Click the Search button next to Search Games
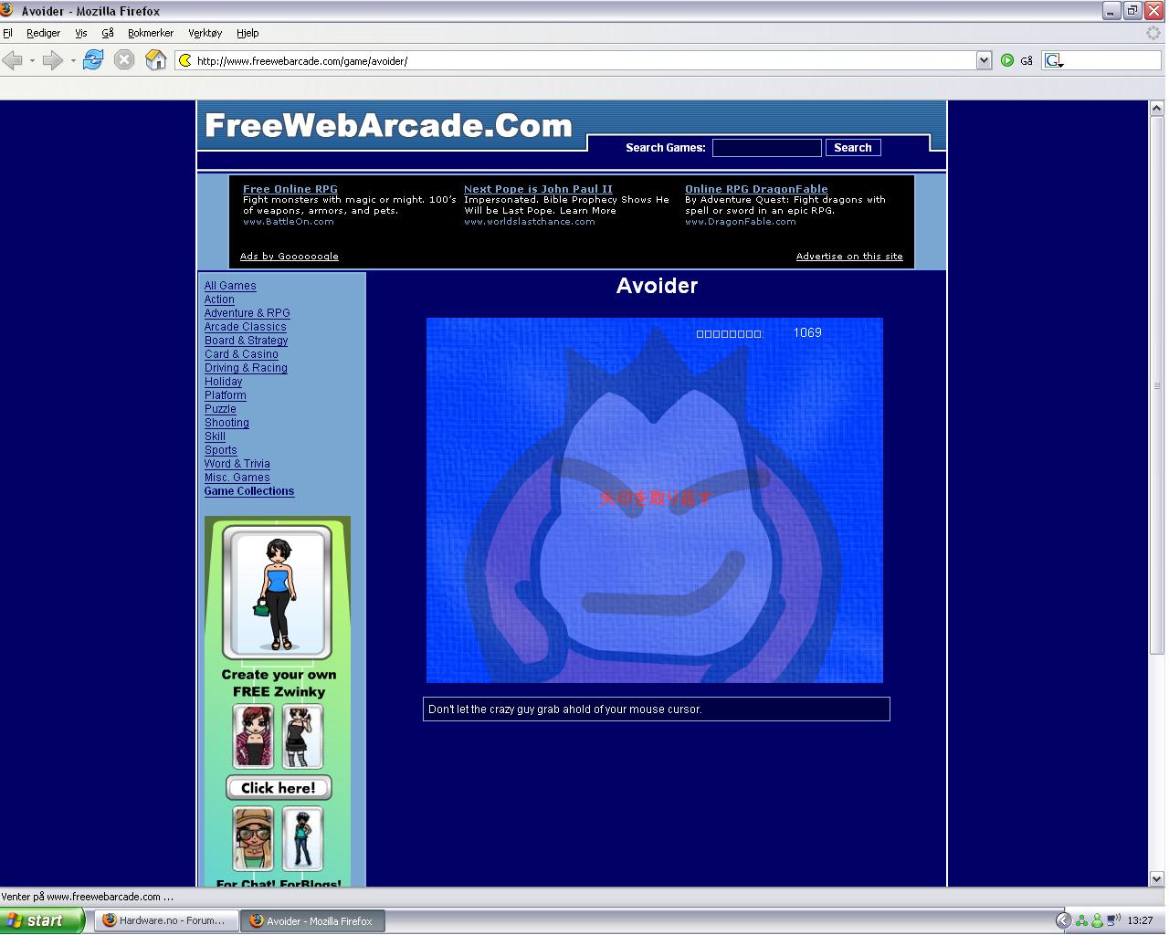The image size is (1169, 935). (x=853, y=148)
